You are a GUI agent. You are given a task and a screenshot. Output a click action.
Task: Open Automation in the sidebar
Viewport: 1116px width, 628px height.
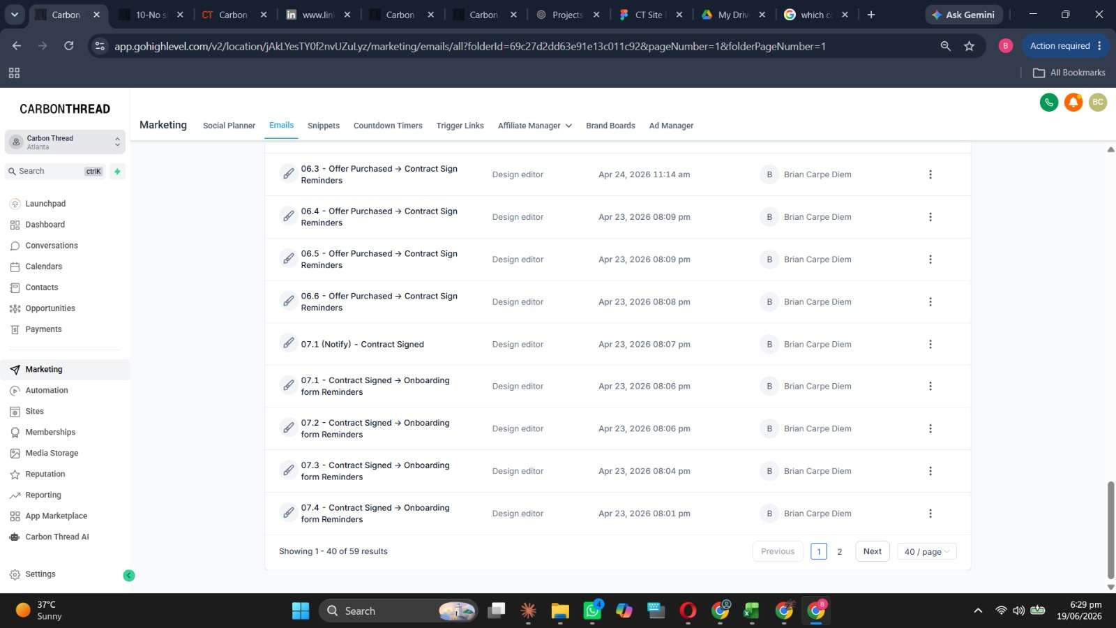47,390
